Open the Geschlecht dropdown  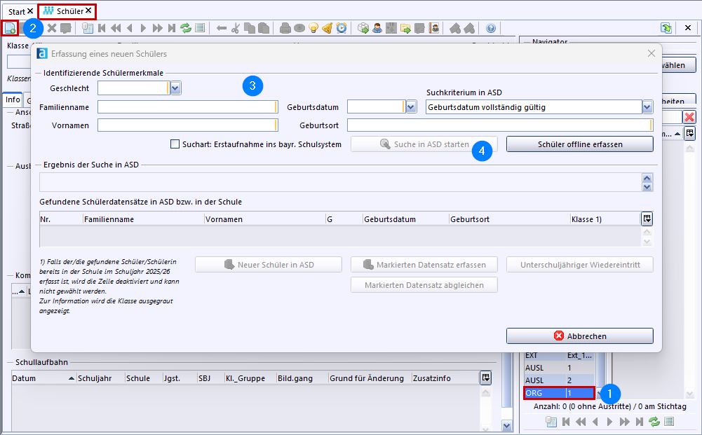(x=175, y=88)
